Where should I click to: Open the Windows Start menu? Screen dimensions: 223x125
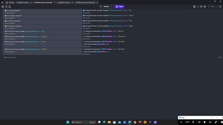pyautogui.click(x=68, y=122)
